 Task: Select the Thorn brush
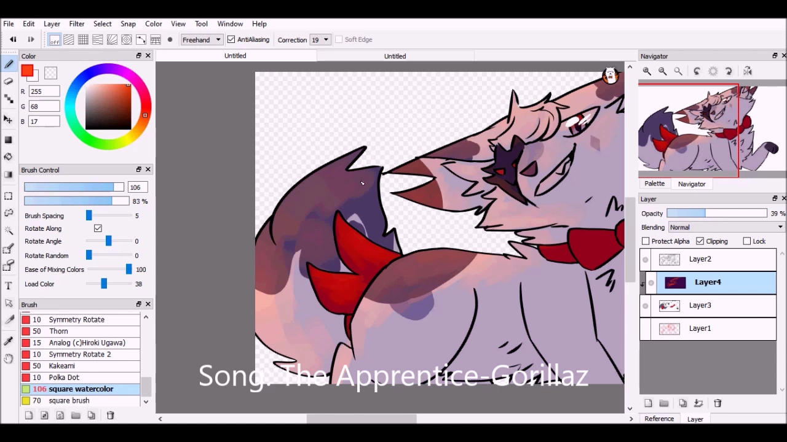tap(81, 331)
